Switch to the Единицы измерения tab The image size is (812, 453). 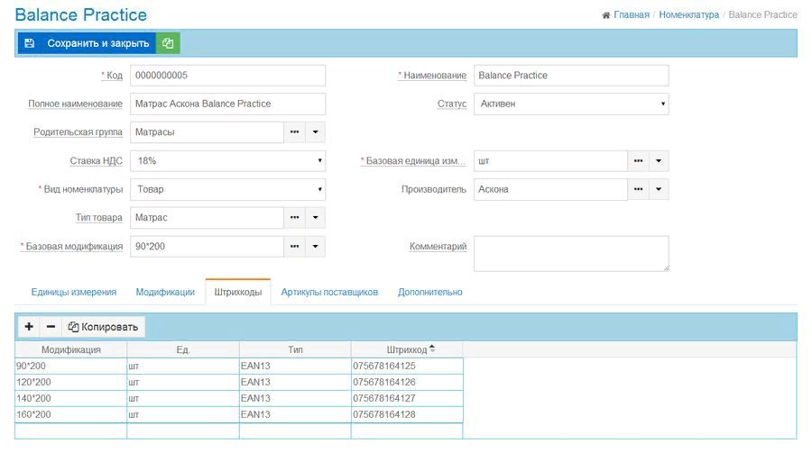click(74, 292)
